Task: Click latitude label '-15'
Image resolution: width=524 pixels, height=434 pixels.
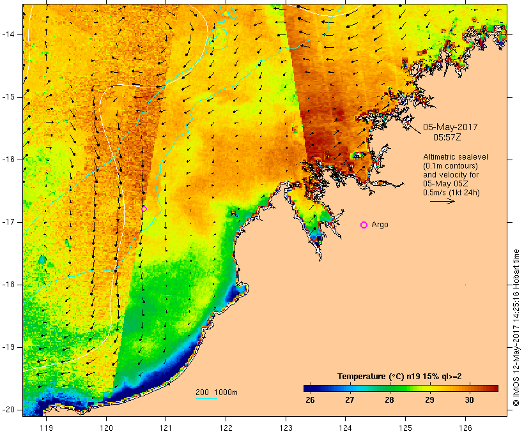Action: [x=8, y=97]
